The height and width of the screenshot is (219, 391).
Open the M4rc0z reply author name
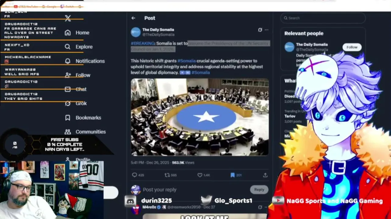click(x=149, y=207)
